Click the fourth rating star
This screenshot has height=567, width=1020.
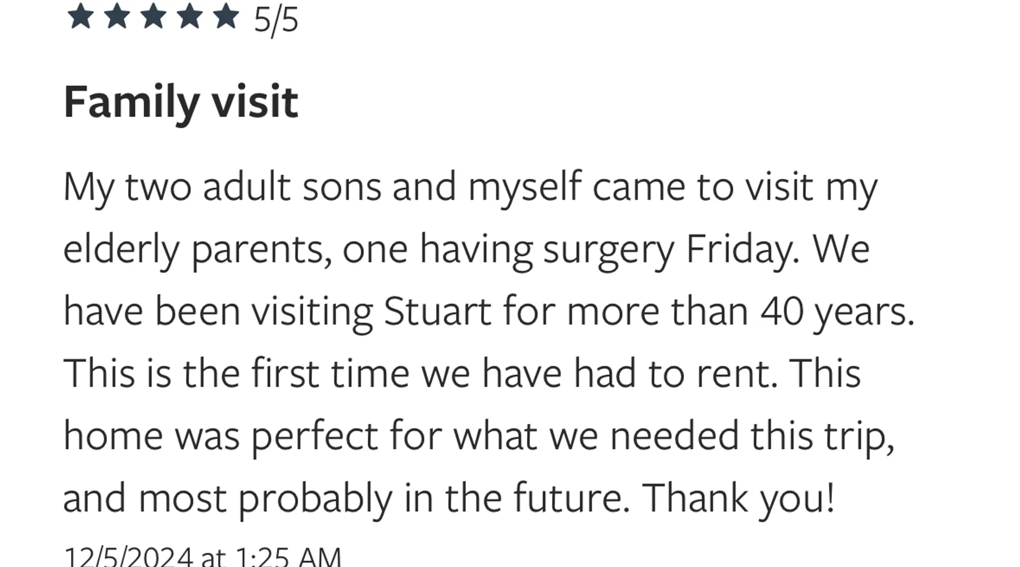(189, 16)
